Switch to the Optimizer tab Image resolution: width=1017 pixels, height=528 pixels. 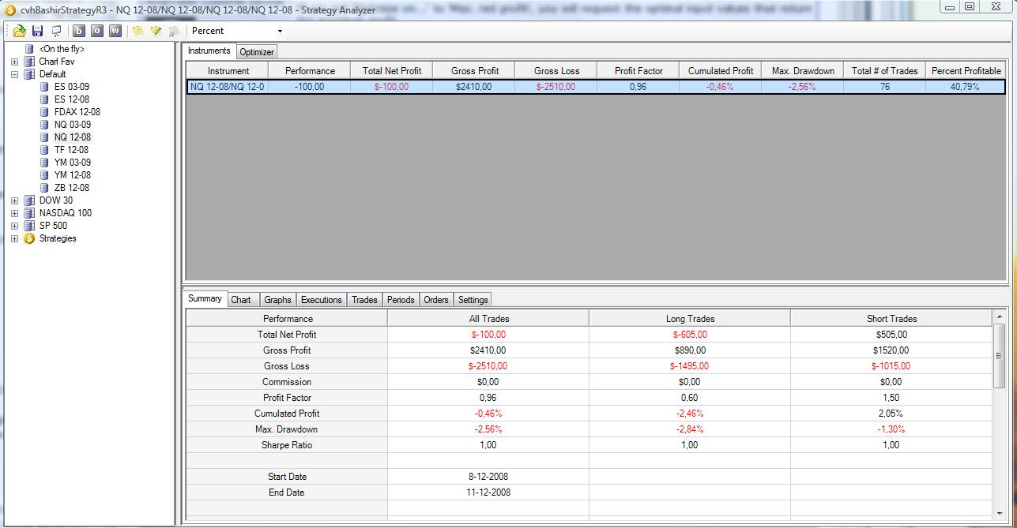pos(257,52)
